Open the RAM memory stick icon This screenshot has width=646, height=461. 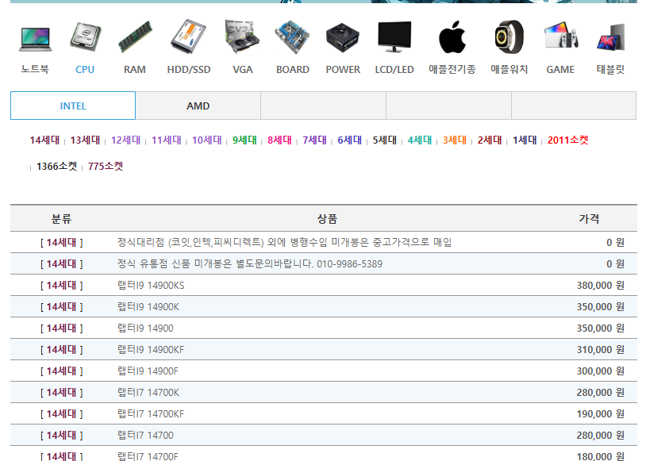point(135,36)
